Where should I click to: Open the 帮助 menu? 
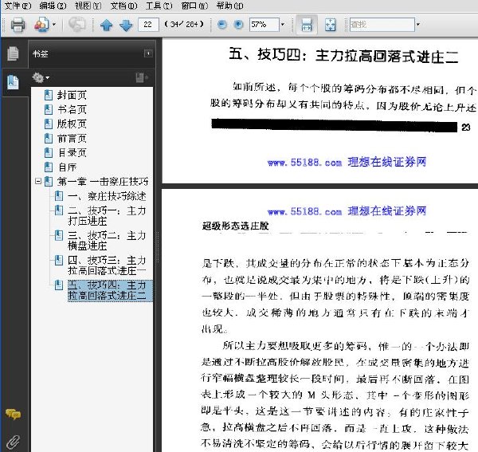(230, 6)
